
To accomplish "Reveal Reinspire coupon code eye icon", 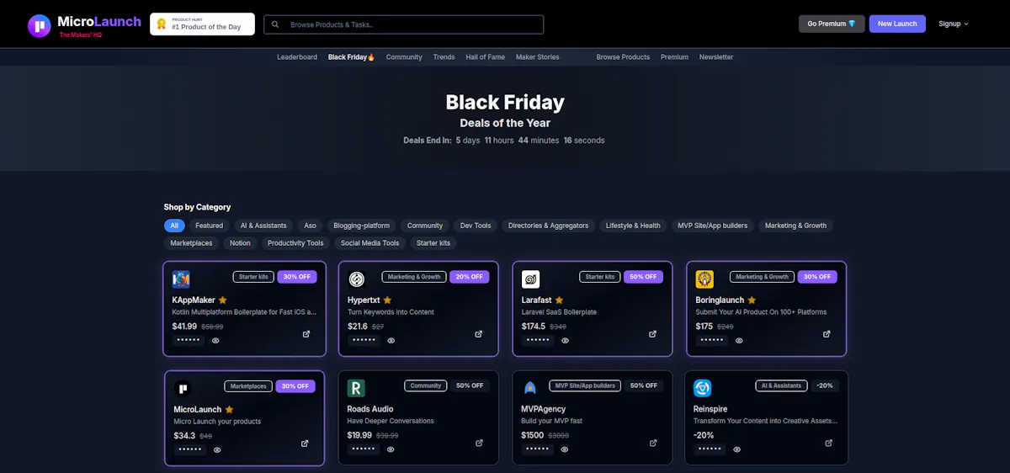I will (x=737, y=449).
